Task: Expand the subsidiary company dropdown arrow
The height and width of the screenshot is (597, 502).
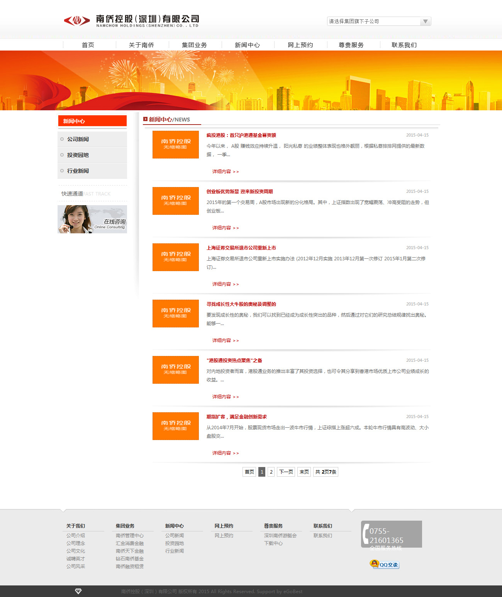Action: (x=425, y=22)
